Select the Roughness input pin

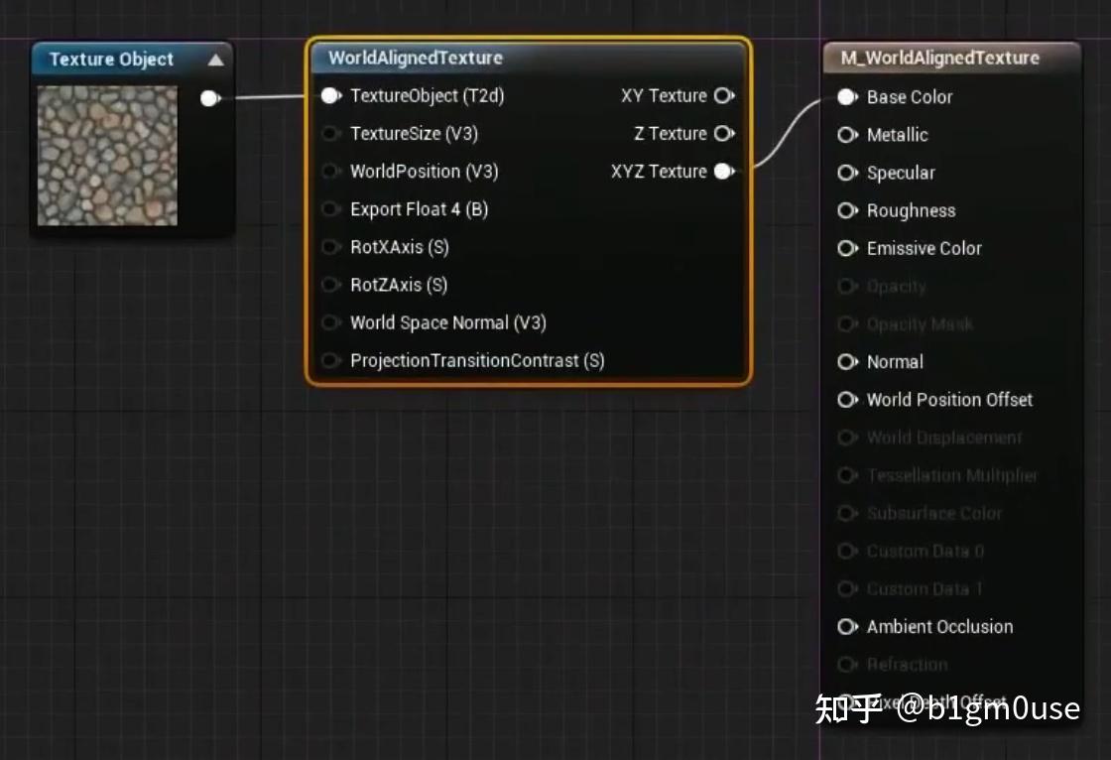pyautogui.click(x=846, y=210)
